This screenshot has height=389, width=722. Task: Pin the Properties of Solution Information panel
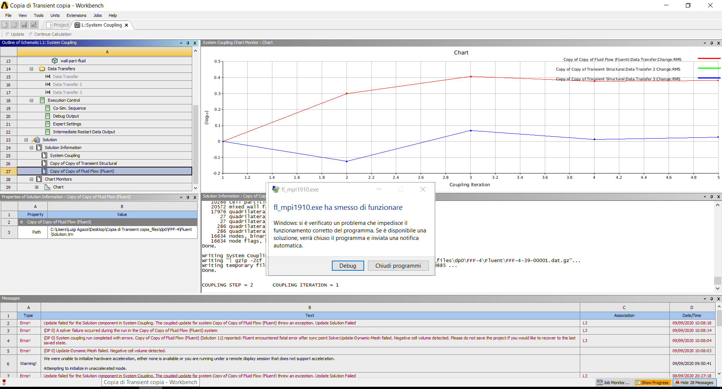point(188,197)
